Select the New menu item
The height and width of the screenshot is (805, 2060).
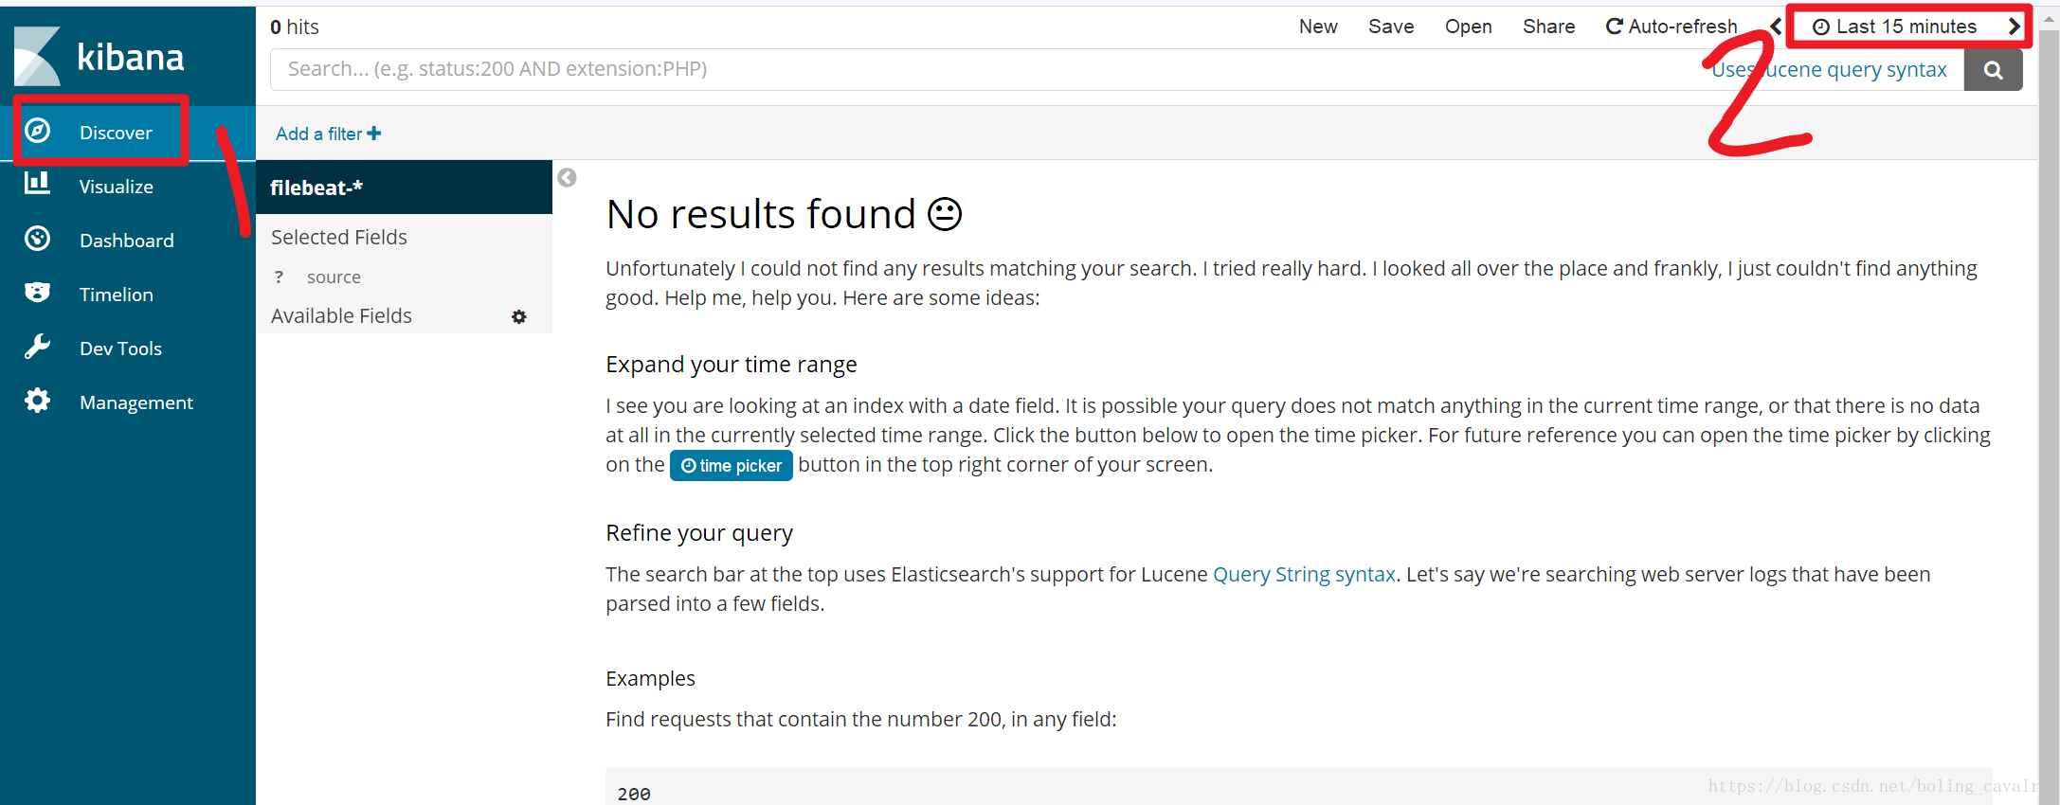1318,27
